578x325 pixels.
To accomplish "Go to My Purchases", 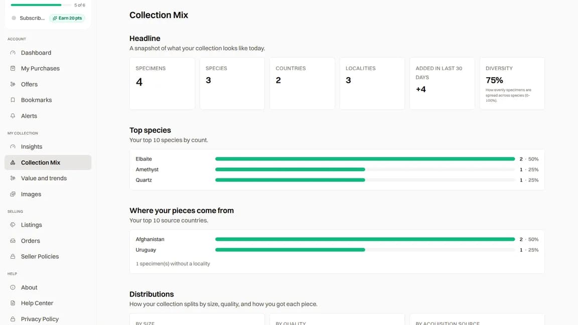I will [48, 68].
